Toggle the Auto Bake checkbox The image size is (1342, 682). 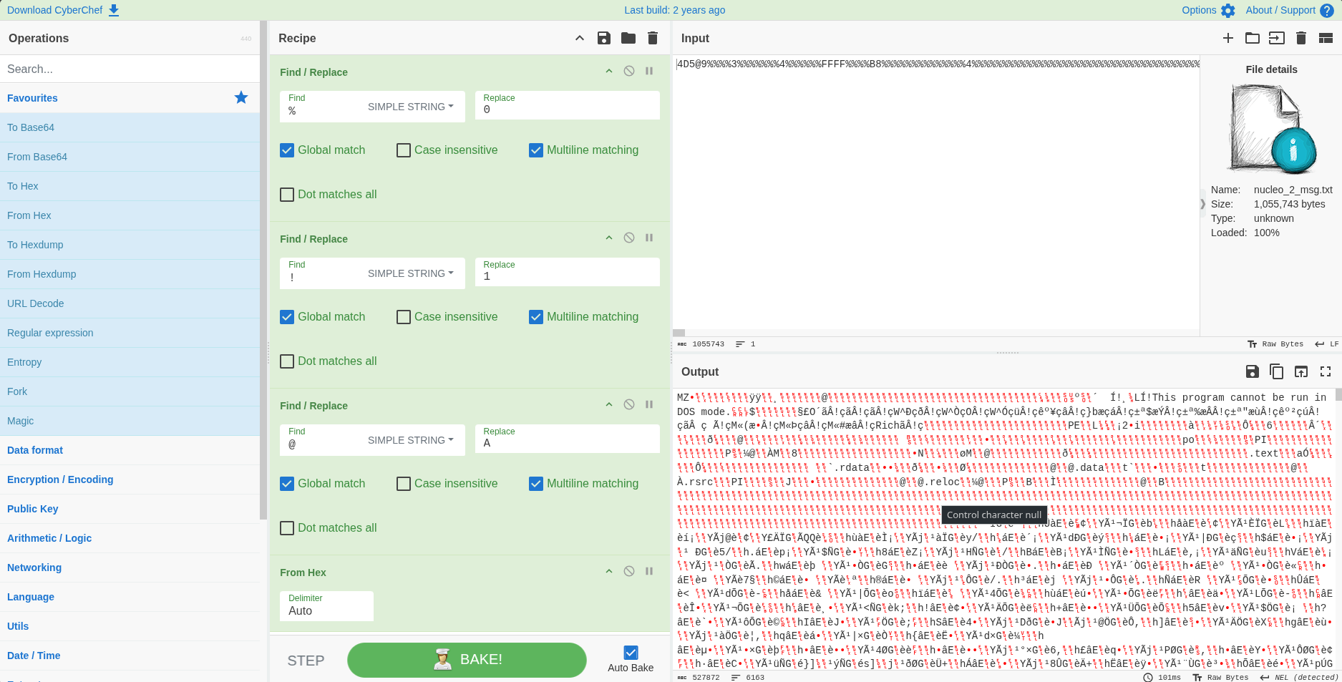(631, 653)
